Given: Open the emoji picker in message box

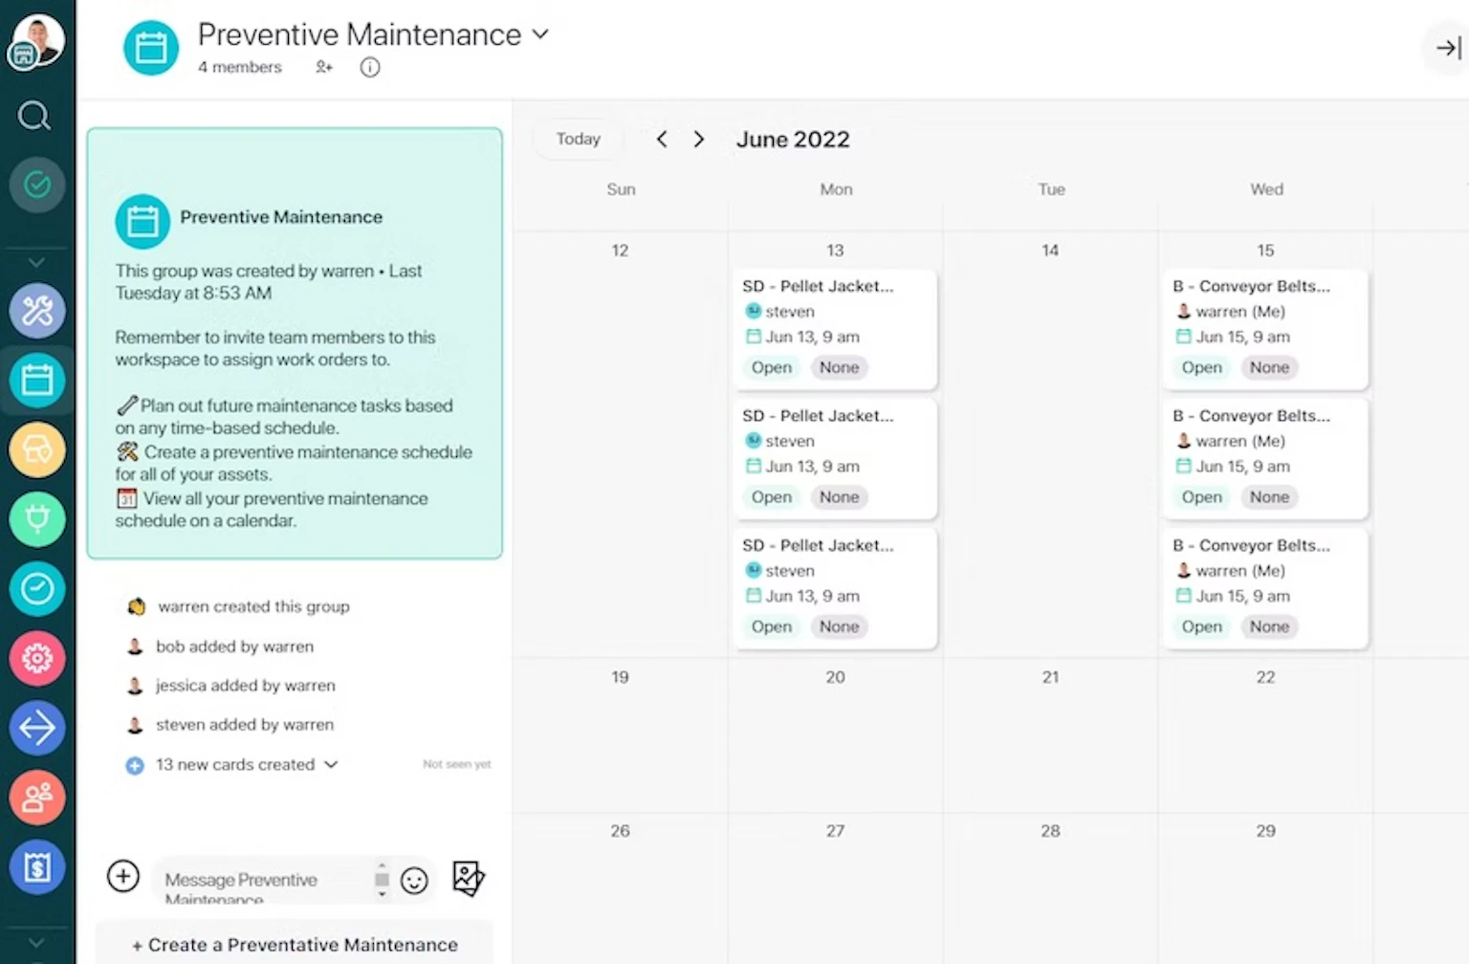Looking at the screenshot, I should tap(414, 881).
